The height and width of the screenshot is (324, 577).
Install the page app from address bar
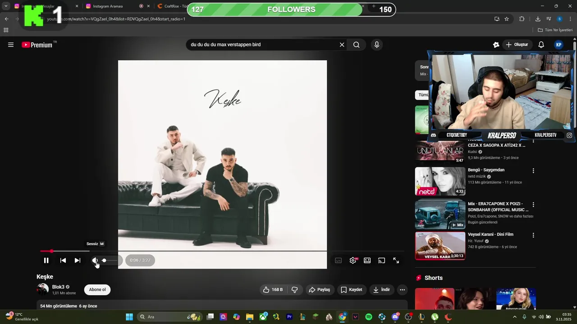pos(497,19)
